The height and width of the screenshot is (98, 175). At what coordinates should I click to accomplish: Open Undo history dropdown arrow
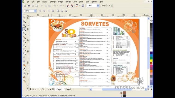[x=58, y=6]
